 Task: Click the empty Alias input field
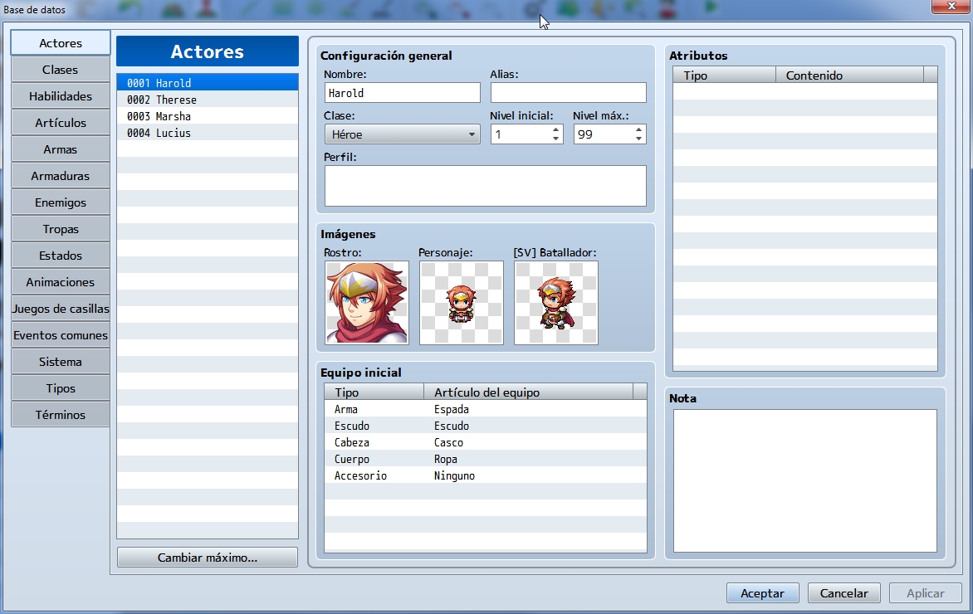(568, 92)
